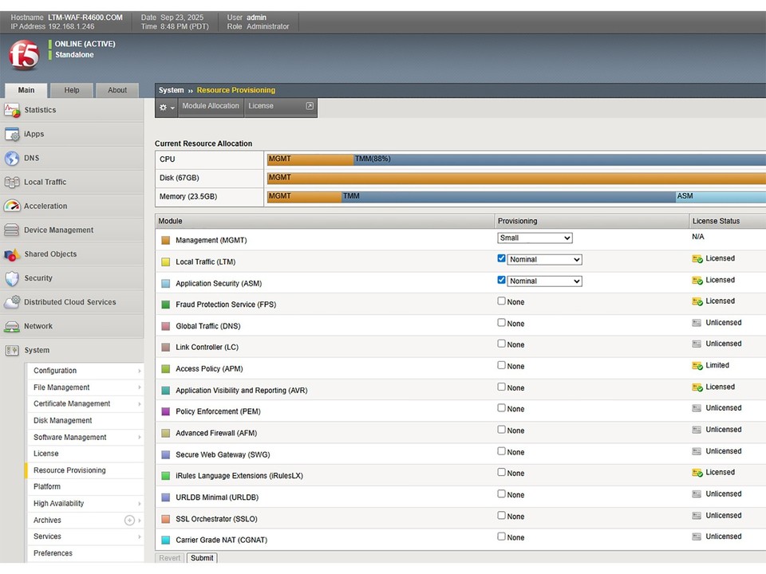This screenshot has width=766, height=574.
Task: Click the Acceleration gauge icon
Action: coord(12,206)
